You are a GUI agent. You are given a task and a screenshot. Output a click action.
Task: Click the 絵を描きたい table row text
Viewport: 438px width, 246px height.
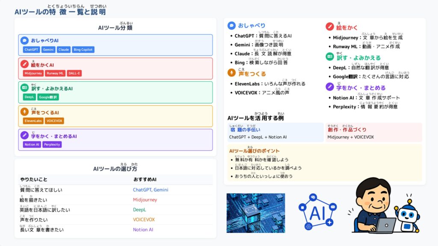coord(33,199)
